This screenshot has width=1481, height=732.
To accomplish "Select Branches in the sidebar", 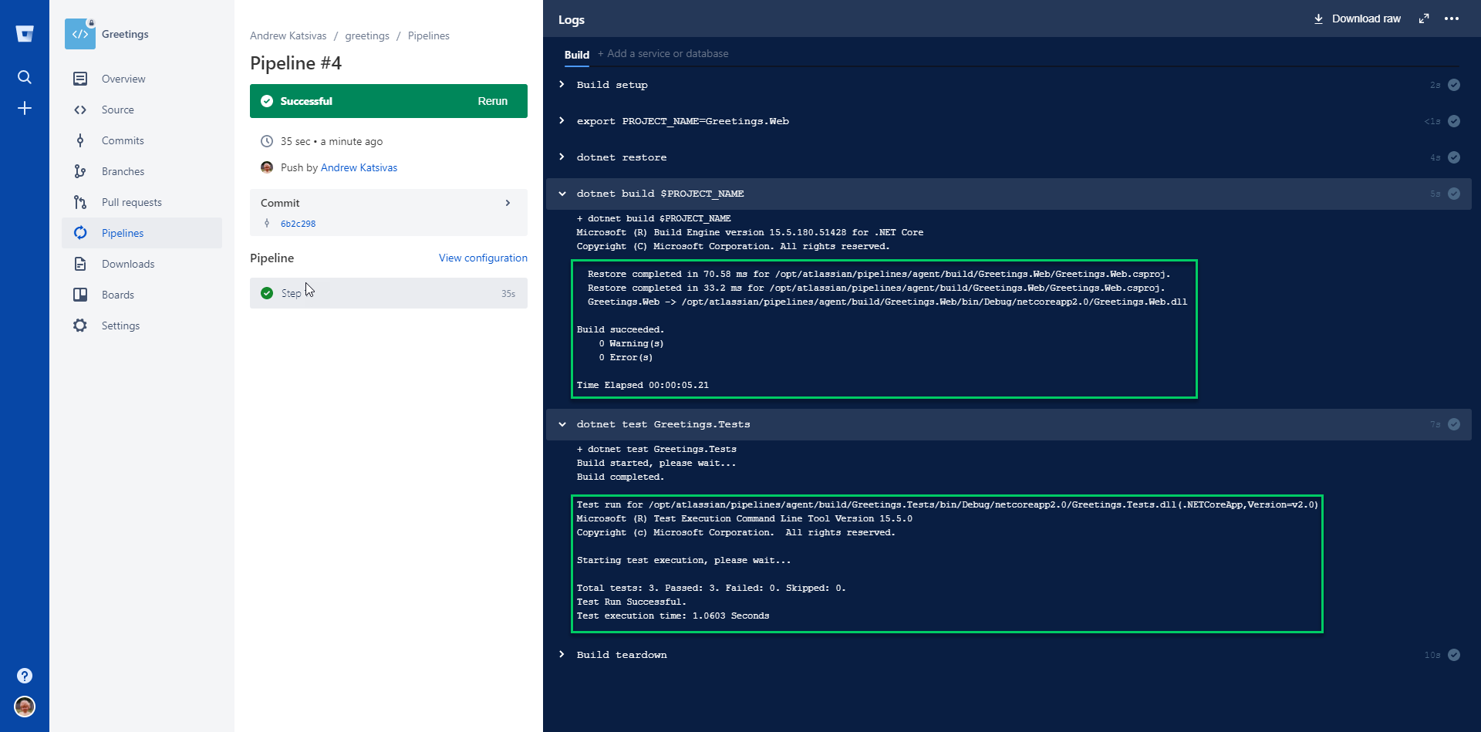I will click(x=123, y=171).
